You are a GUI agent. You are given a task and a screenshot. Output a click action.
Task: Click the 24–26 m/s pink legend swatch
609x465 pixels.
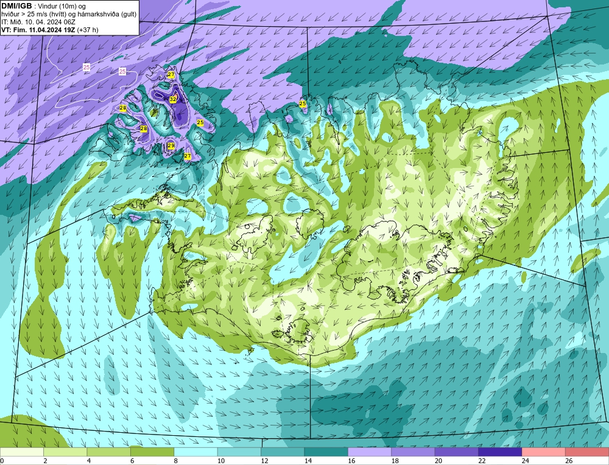coord(544,452)
